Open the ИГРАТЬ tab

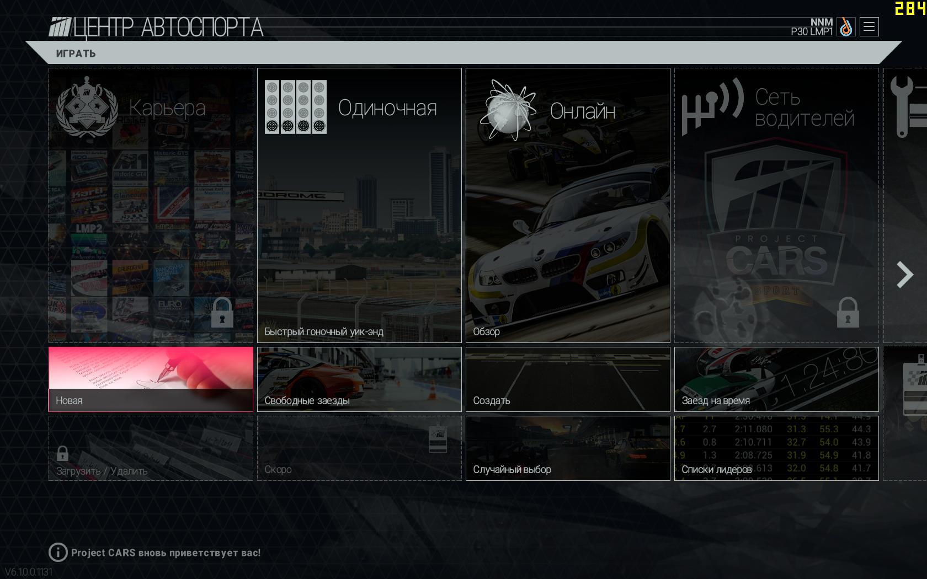(x=76, y=53)
